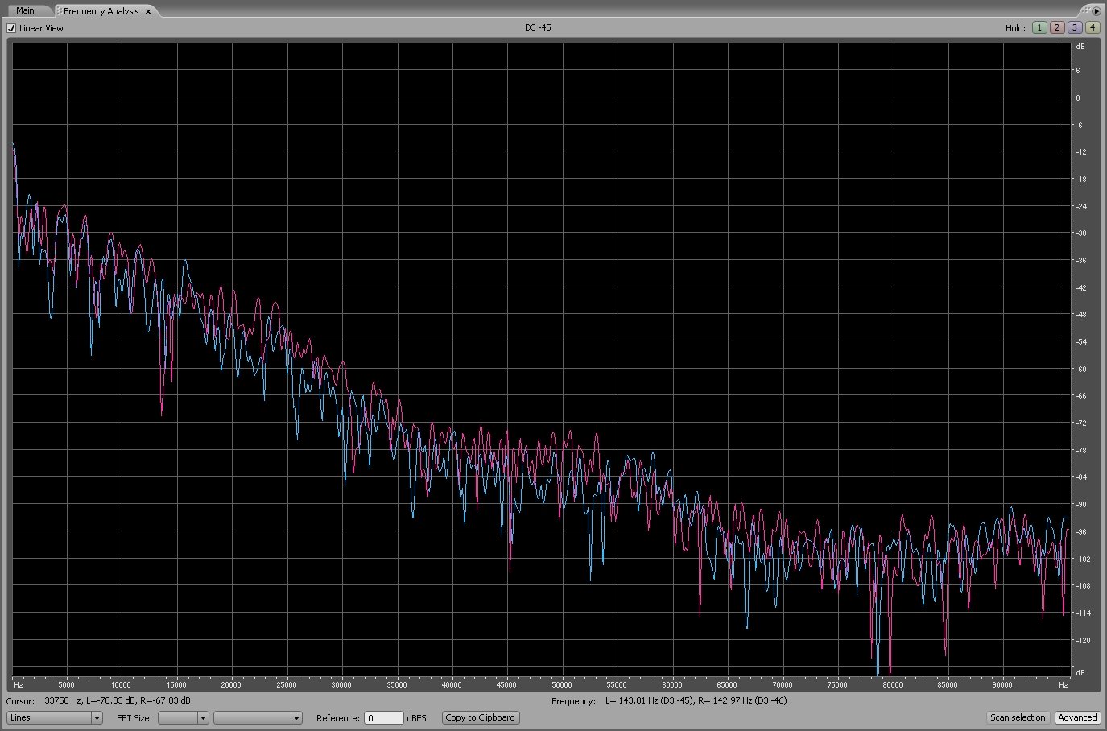Enable Hold button 4

(1092, 27)
